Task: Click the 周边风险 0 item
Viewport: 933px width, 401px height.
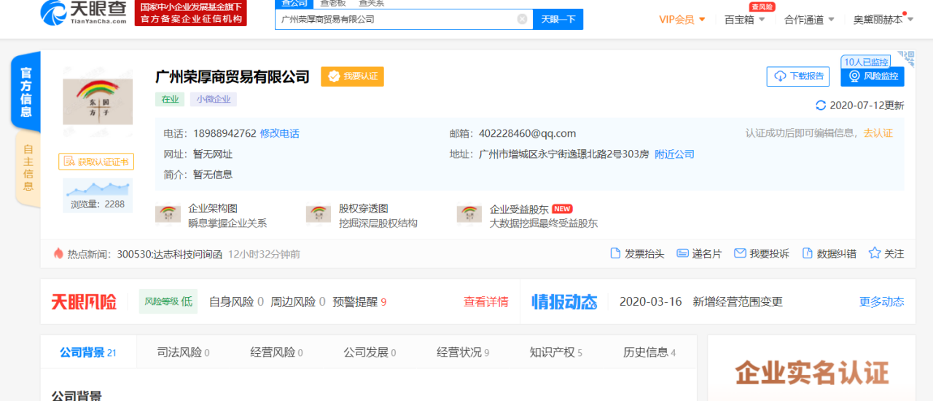Action: [x=298, y=301]
